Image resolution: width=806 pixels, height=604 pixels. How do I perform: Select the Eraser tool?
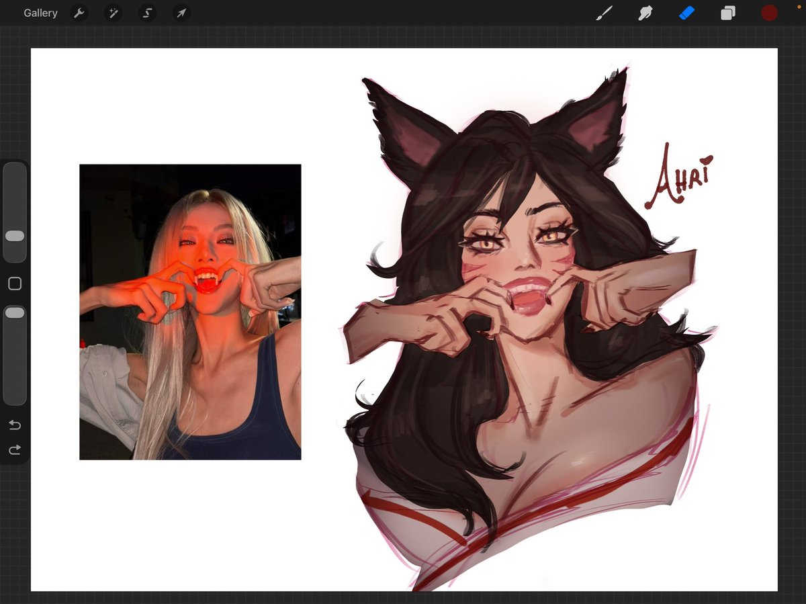pos(686,13)
